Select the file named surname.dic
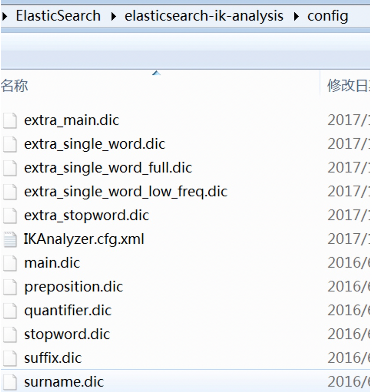Viewport: 372px width, 392px height. [64, 382]
